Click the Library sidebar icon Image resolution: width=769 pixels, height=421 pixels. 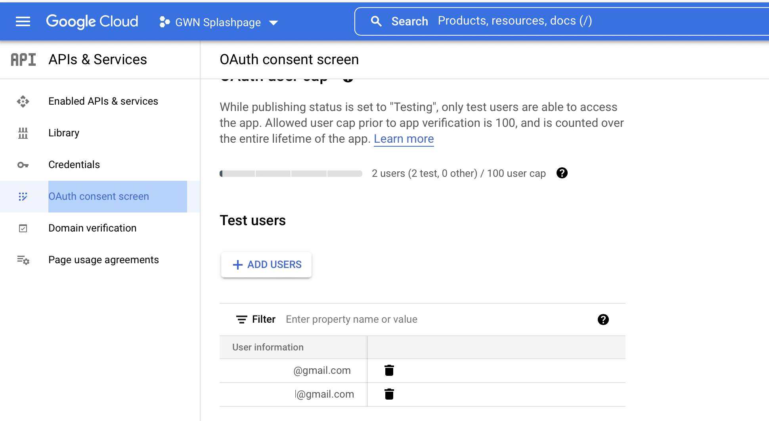coord(23,133)
